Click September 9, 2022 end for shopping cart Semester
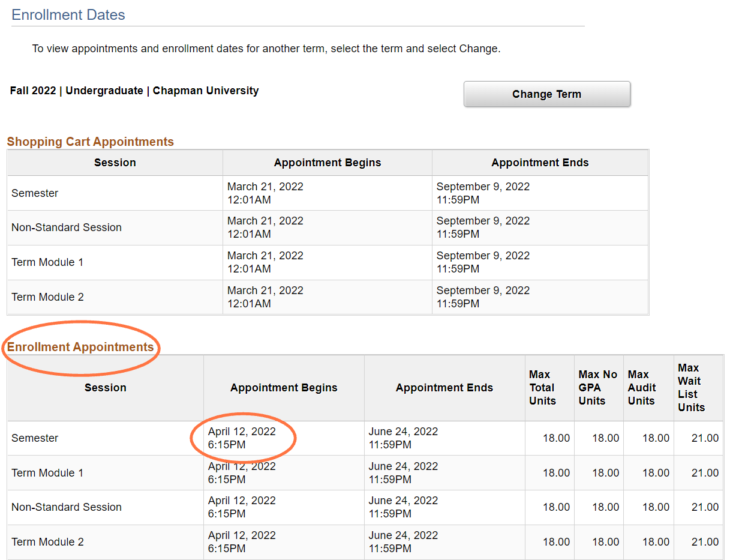The height and width of the screenshot is (560, 733). point(483,193)
